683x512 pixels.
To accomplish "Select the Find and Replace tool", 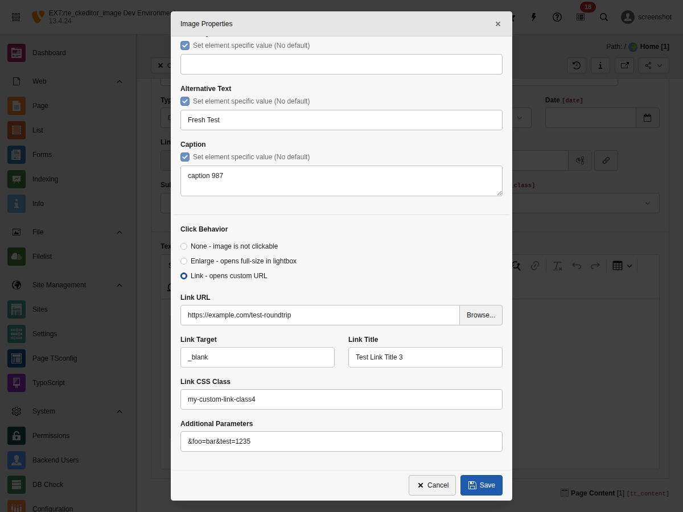I will (516, 266).
